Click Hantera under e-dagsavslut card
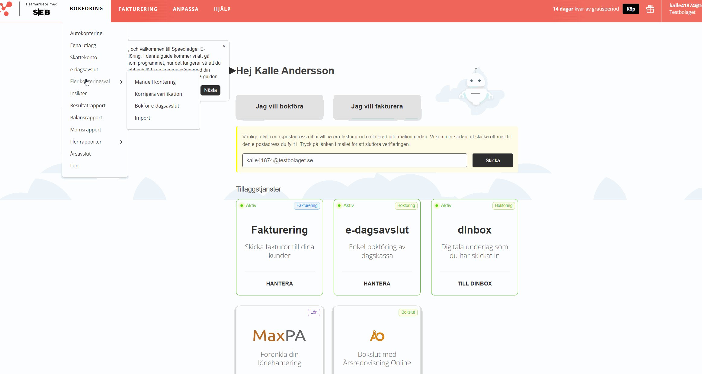 tap(377, 284)
